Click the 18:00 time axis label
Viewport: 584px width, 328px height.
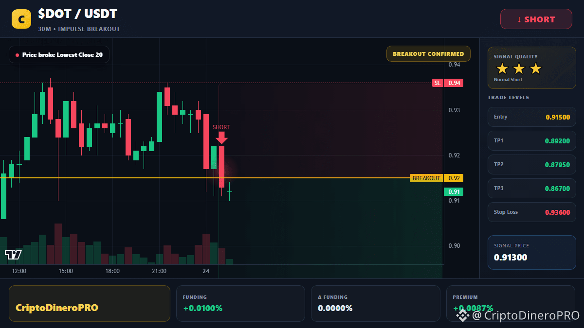coord(112,271)
